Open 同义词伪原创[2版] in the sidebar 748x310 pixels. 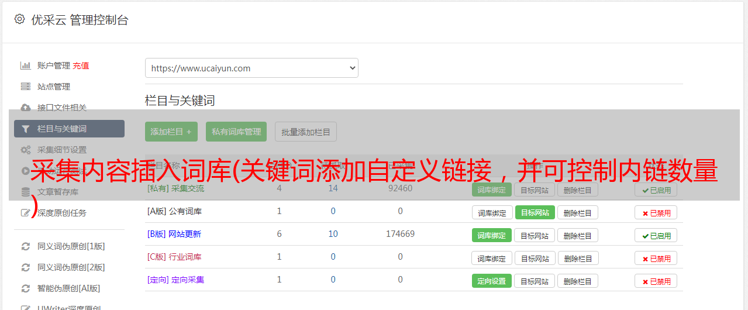(x=71, y=267)
